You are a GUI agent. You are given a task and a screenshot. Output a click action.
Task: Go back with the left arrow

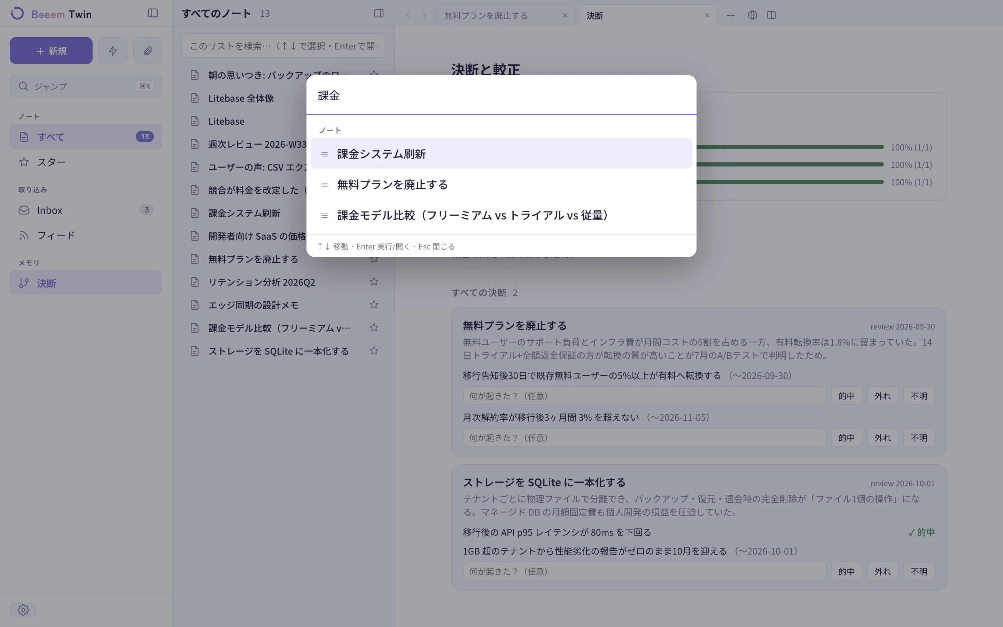pyautogui.click(x=408, y=15)
